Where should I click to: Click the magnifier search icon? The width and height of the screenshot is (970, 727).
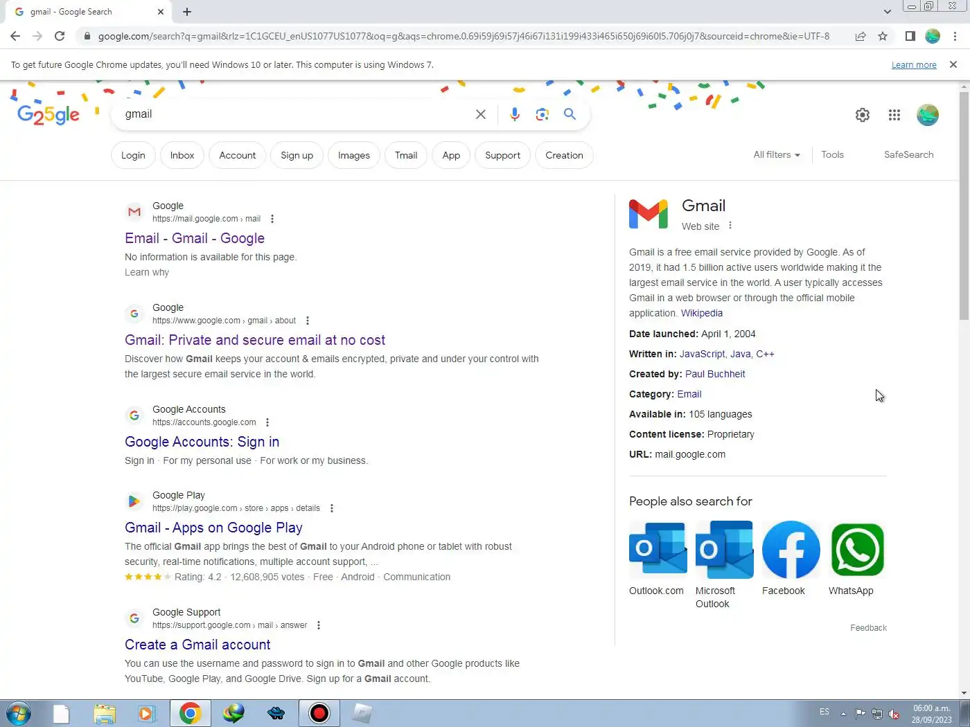570,114
